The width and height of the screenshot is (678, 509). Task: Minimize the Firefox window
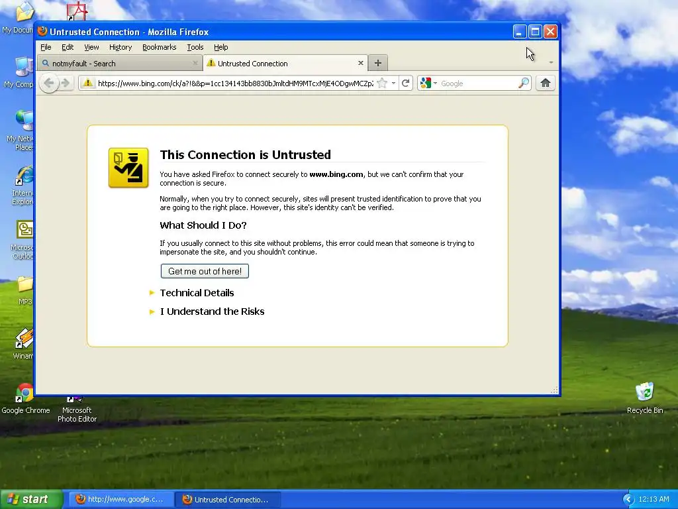(x=520, y=32)
